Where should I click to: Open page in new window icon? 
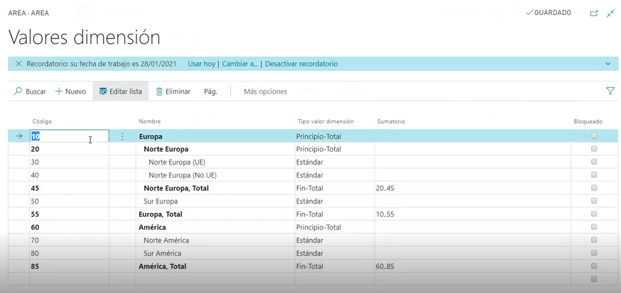pos(594,13)
